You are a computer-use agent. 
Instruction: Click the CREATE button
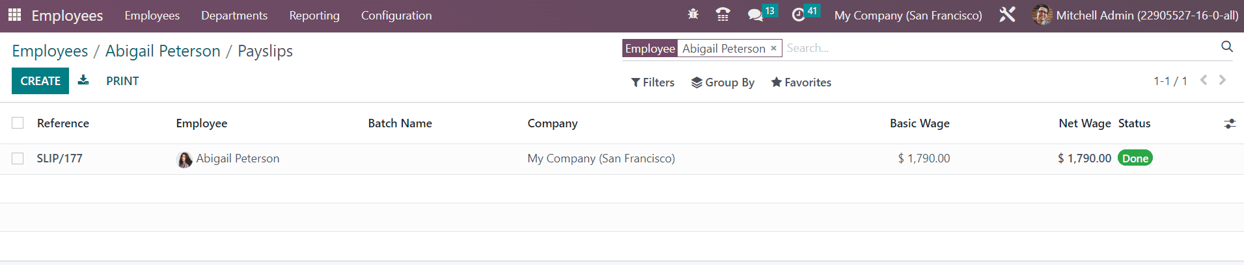click(x=40, y=81)
